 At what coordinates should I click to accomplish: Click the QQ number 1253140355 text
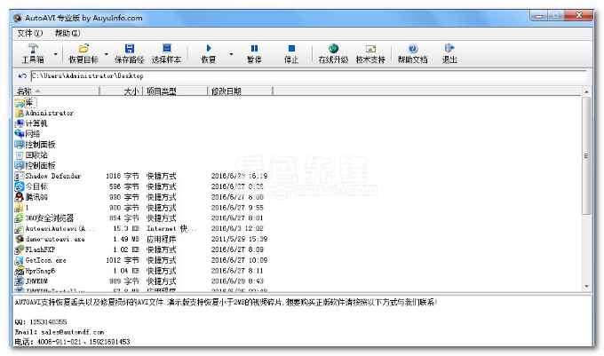pos(48,321)
